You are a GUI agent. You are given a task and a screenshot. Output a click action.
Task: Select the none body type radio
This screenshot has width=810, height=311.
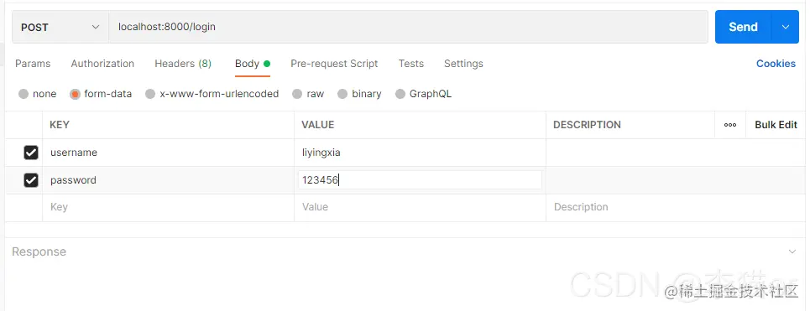coord(24,94)
